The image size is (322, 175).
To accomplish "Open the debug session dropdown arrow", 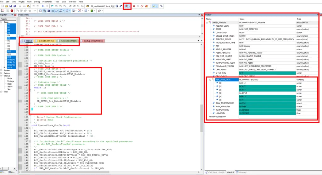I will pyautogui.click(x=129, y=6).
